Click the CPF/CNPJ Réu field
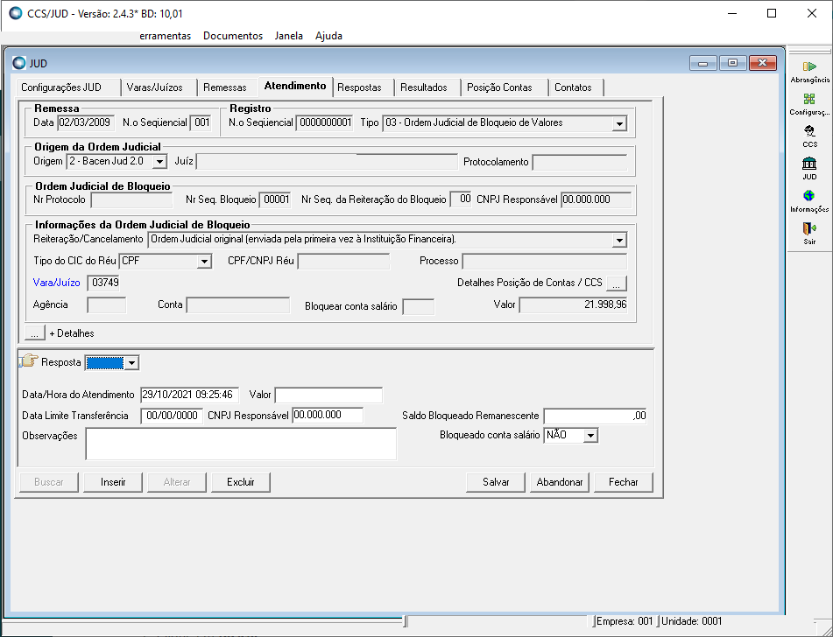This screenshot has height=637, width=833. [x=343, y=261]
